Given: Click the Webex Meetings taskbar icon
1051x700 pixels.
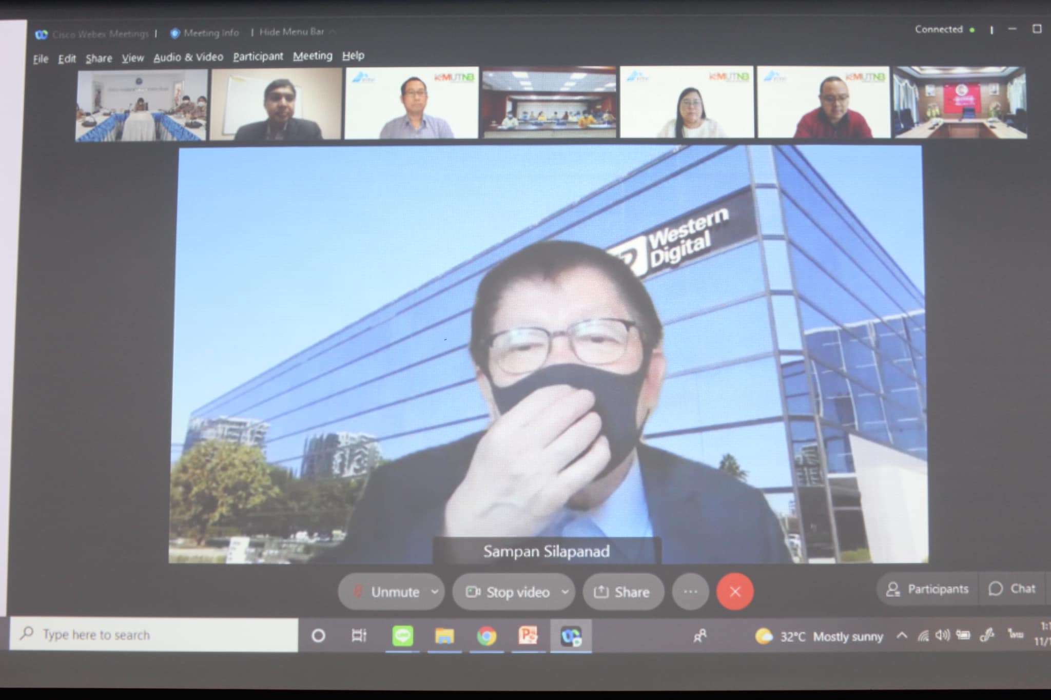Looking at the screenshot, I should [571, 636].
